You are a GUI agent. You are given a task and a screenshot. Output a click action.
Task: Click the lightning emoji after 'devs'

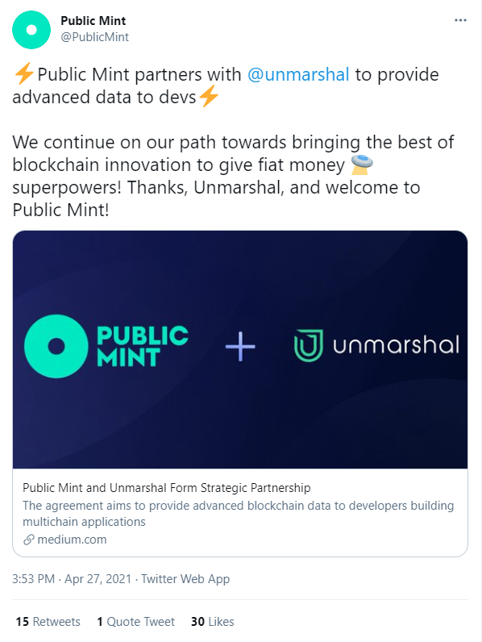point(209,97)
